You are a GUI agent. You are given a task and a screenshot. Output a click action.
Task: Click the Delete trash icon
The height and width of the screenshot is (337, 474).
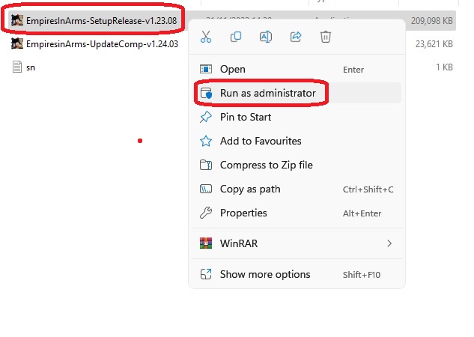click(326, 37)
